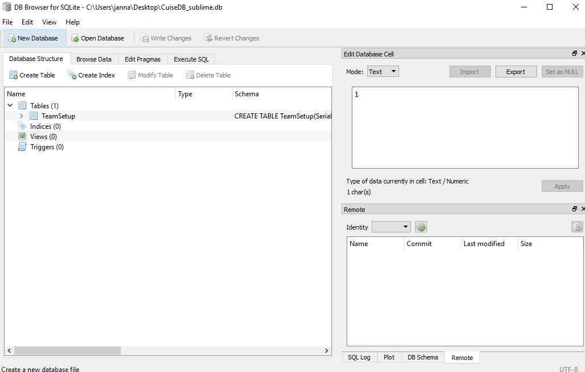Viewport: 585px width, 372px height.
Task: Click the Schema column header
Action: point(282,94)
